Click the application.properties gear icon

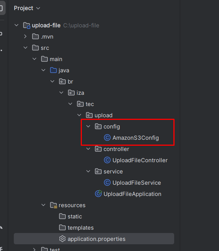click(62, 239)
